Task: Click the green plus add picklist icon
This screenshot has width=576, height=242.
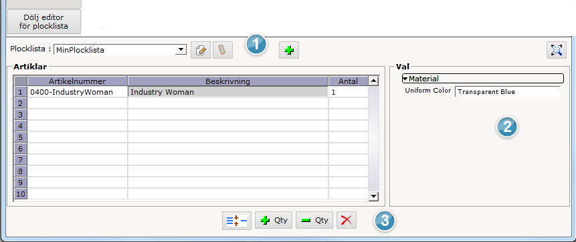Action: pyautogui.click(x=289, y=50)
